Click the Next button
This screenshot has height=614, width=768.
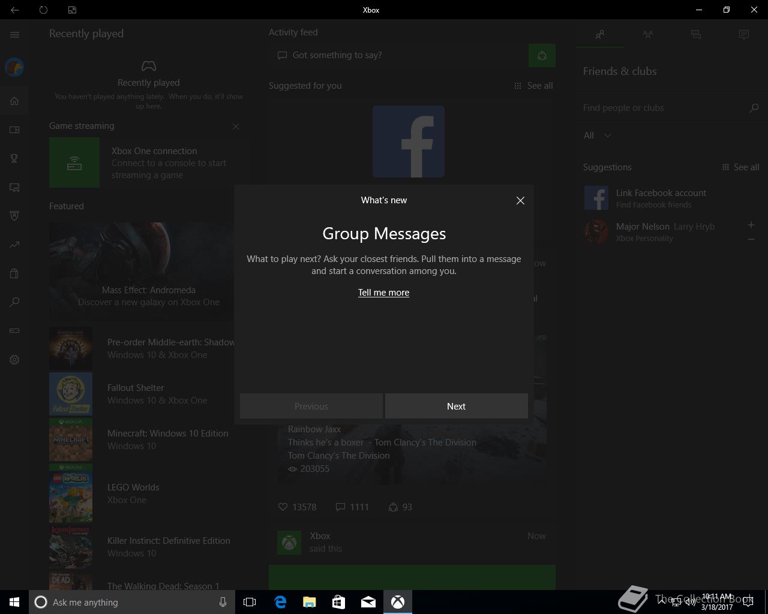(456, 406)
